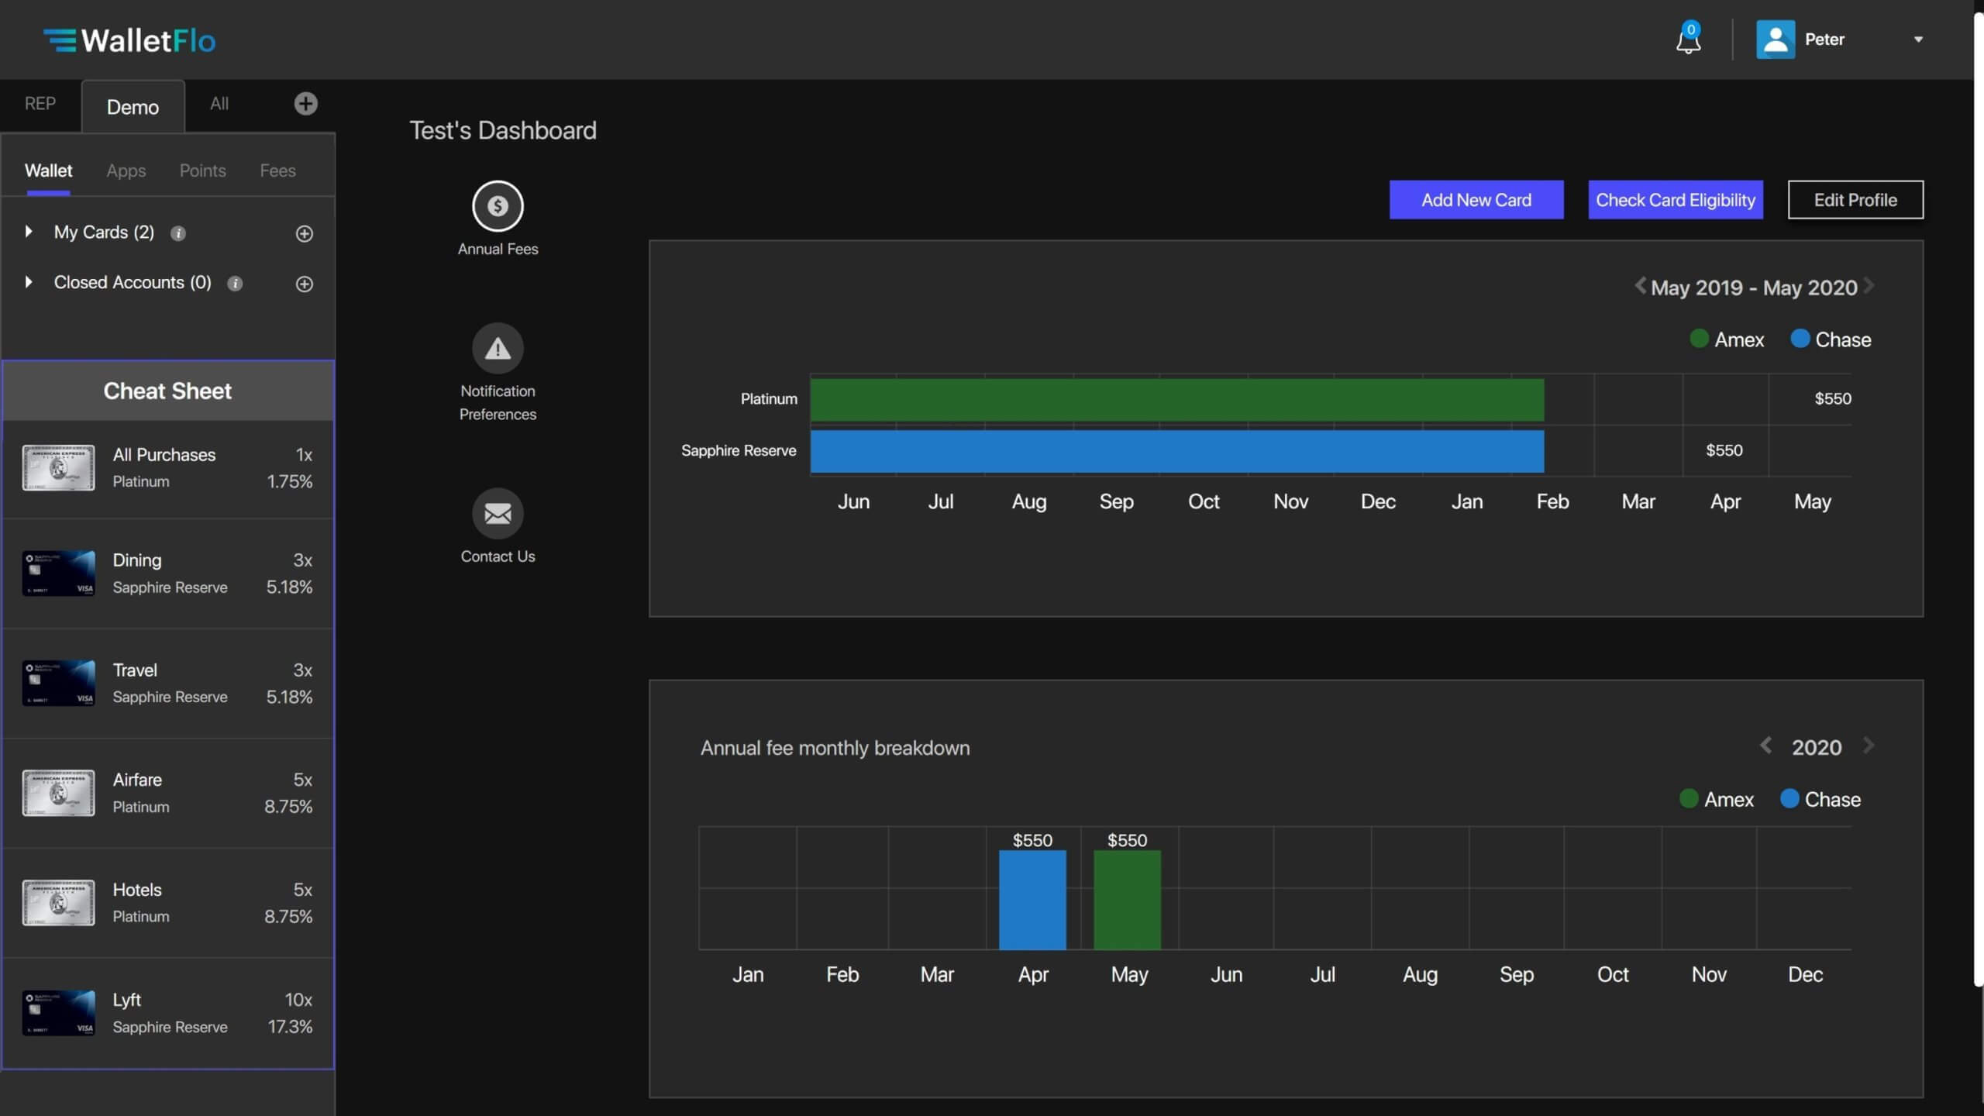
Task: Switch to the Points tab
Action: tap(202, 170)
